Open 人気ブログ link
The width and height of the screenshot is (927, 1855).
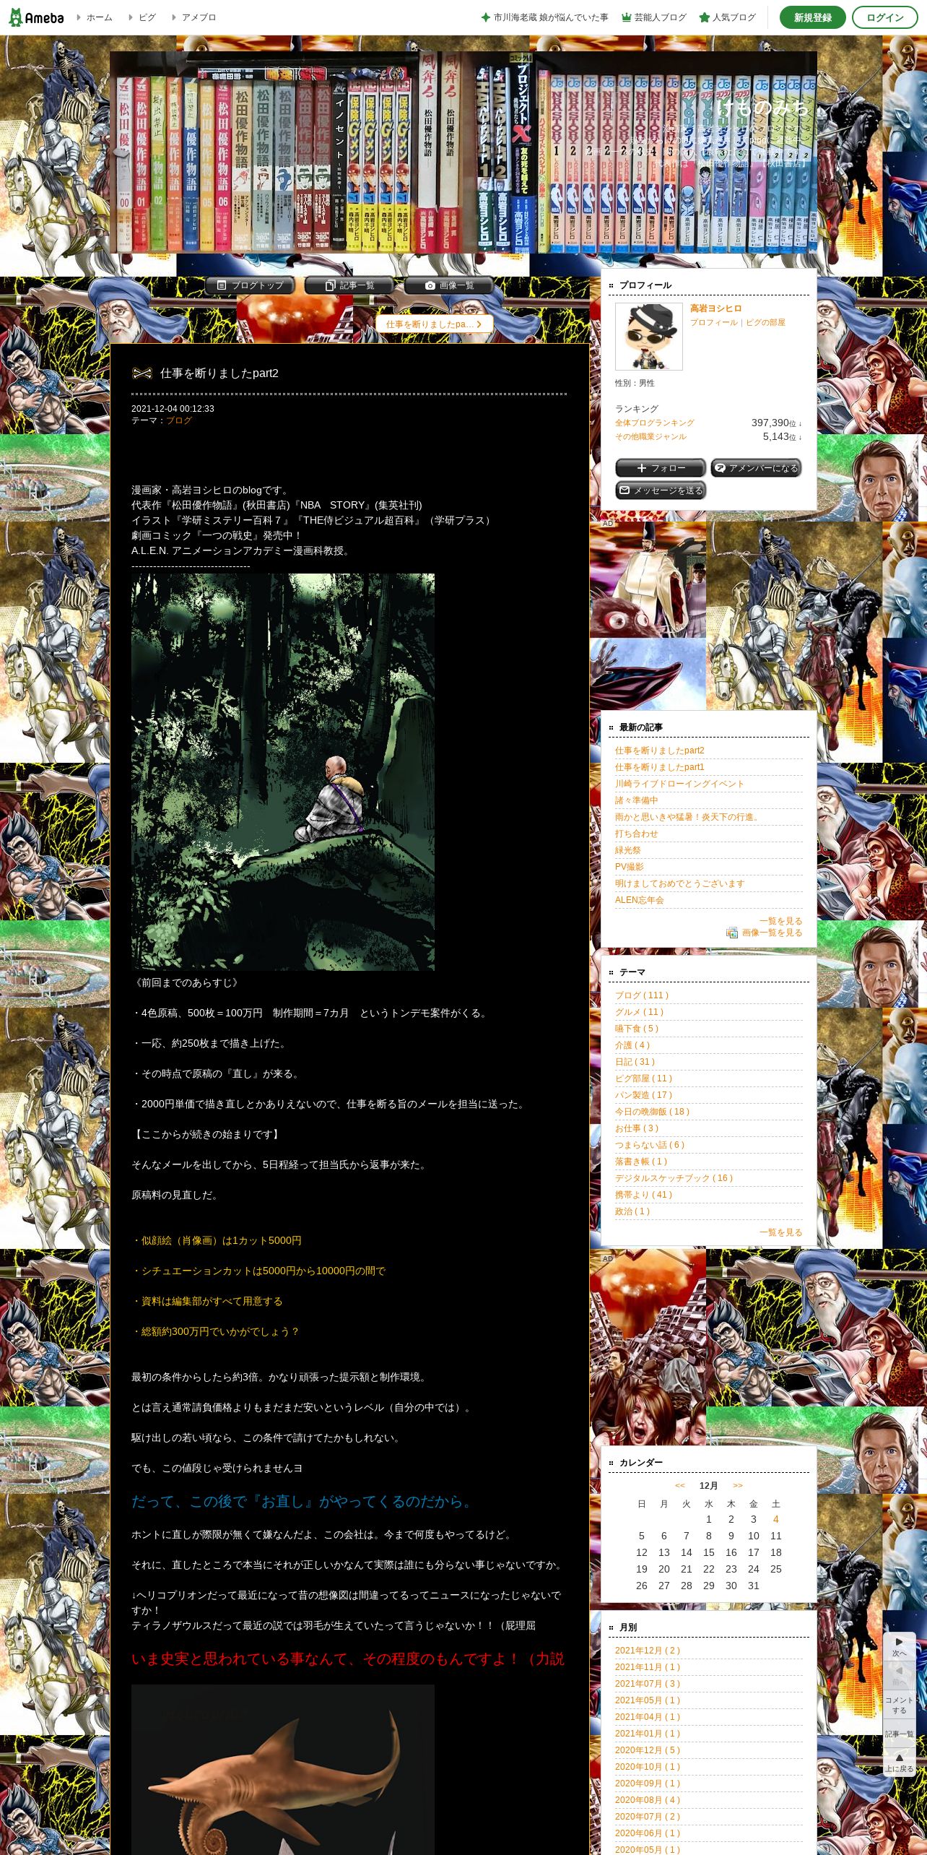(728, 17)
